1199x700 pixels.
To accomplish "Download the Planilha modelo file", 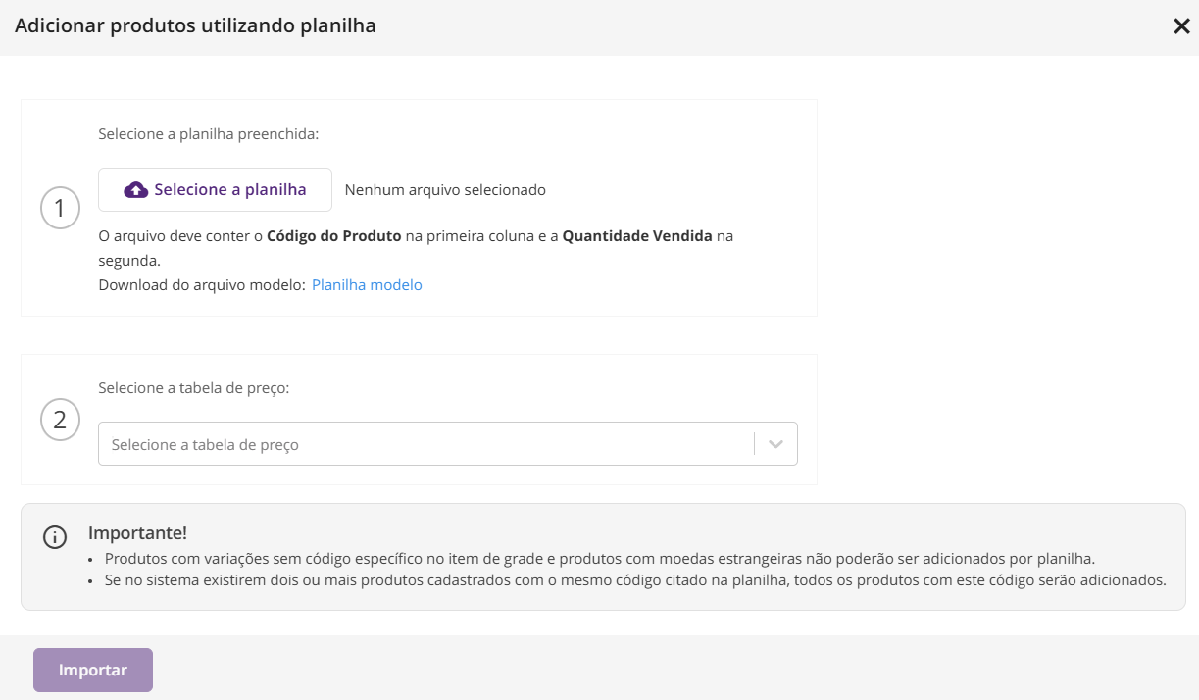I will [367, 285].
